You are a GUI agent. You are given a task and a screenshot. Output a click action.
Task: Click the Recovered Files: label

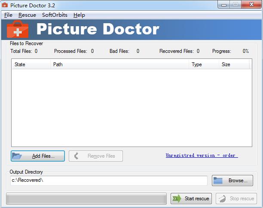pos(177,51)
